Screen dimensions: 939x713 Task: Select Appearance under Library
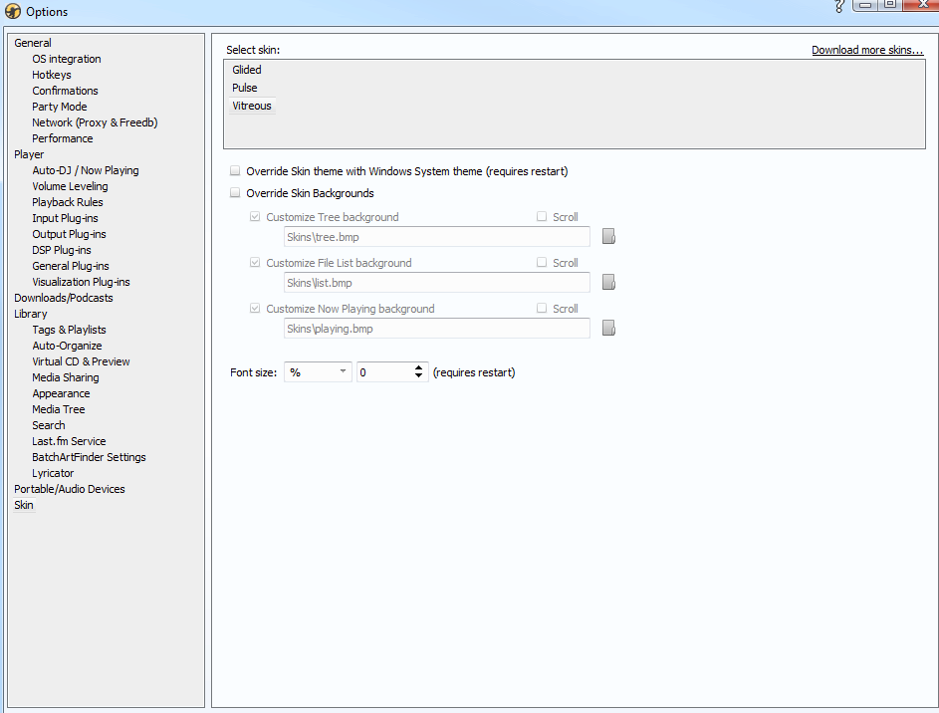tap(61, 393)
